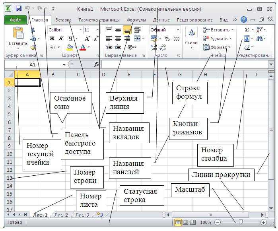Expand the formula bar chevron
Screen dimensions: 278x231
[x=271, y=64]
